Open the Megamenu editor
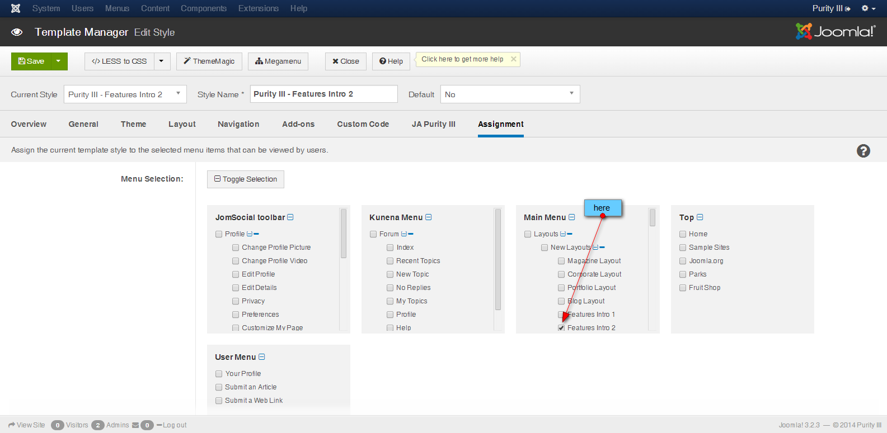 [278, 61]
